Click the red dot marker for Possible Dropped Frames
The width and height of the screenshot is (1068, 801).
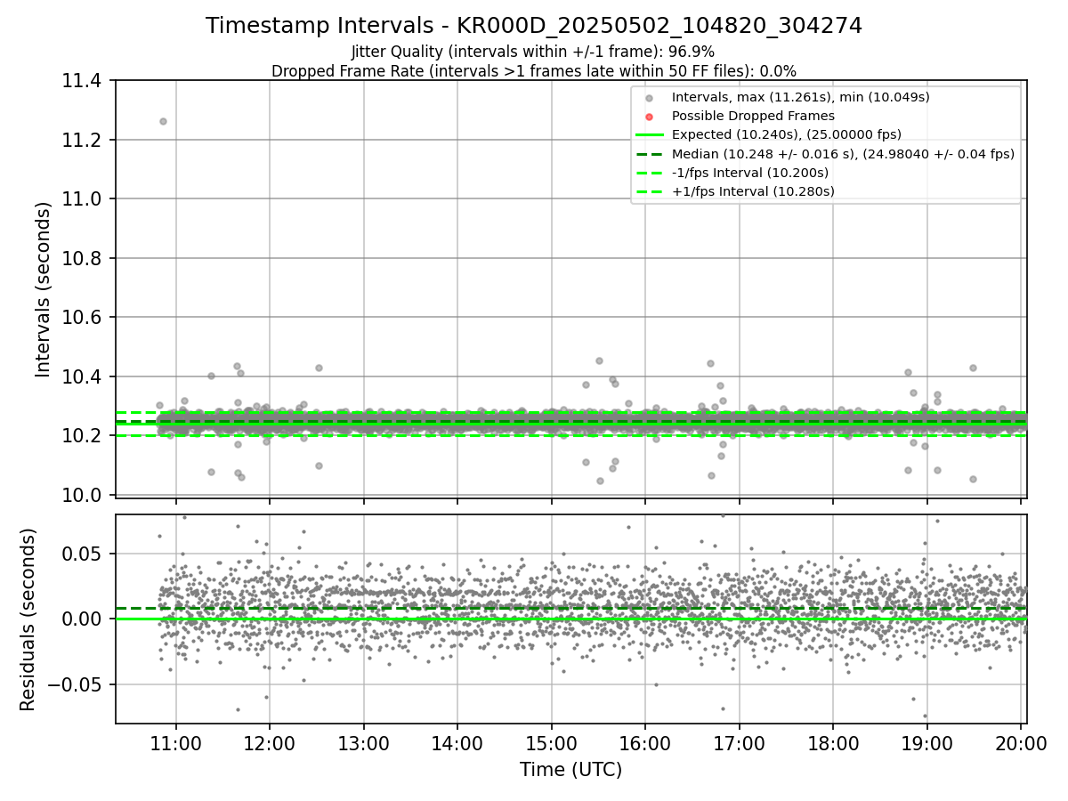click(x=650, y=117)
